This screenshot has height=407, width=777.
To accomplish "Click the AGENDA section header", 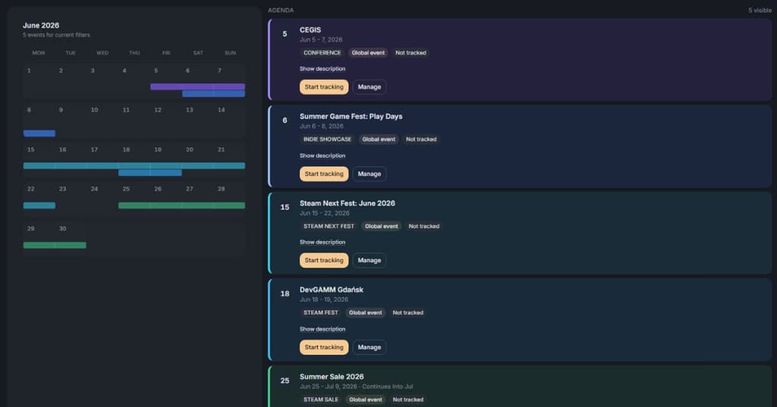I will click(281, 10).
